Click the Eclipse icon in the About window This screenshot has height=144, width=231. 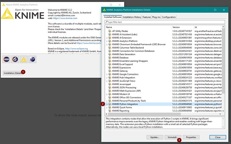[6, 59]
